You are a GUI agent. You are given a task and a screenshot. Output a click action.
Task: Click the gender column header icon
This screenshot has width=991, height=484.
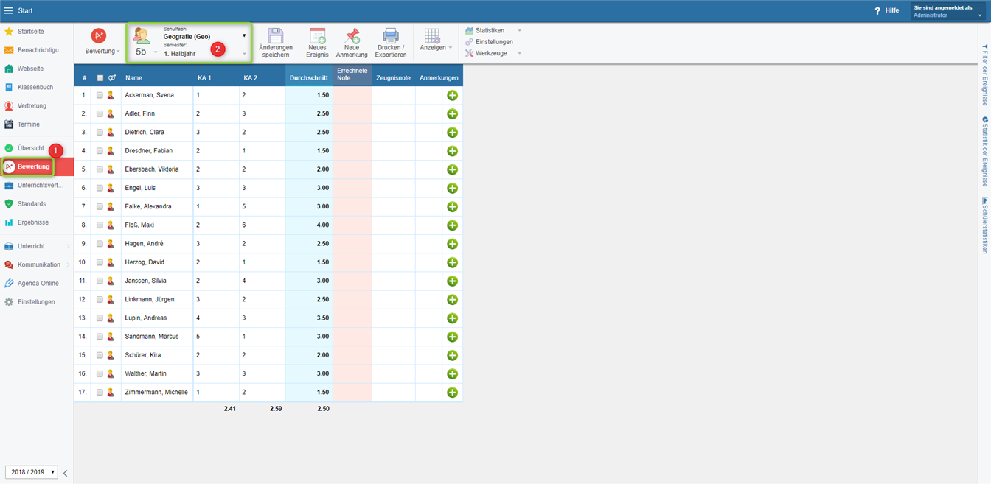click(x=111, y=77)
